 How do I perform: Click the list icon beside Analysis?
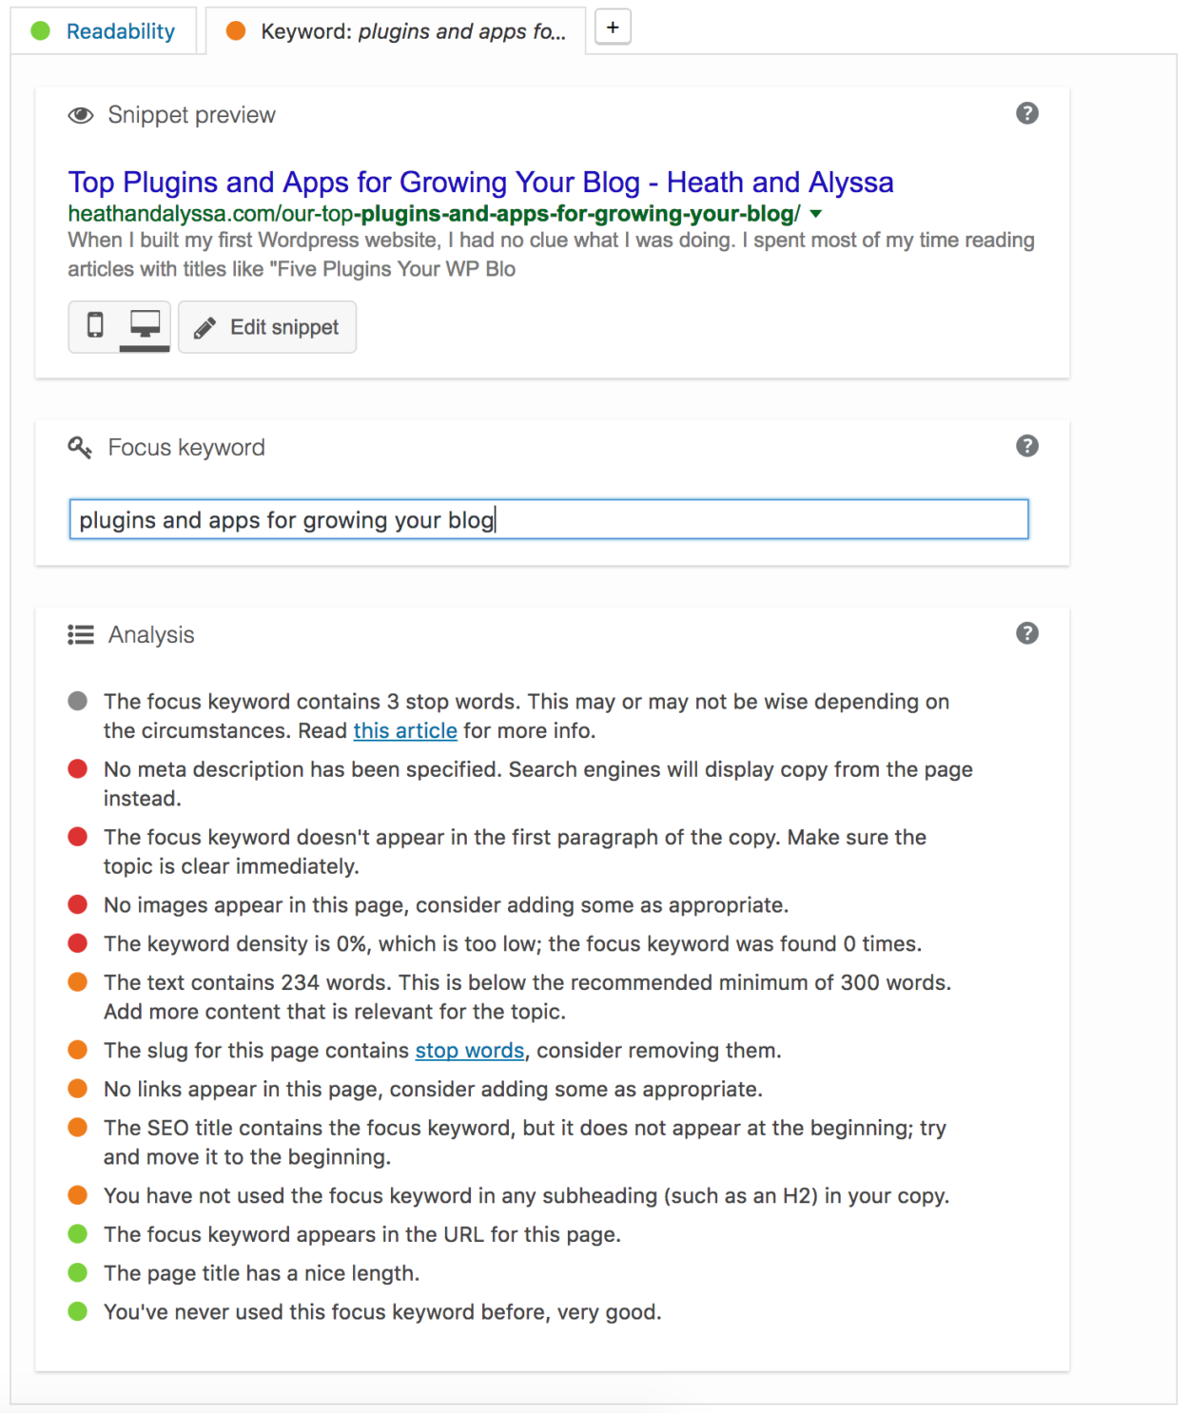(x=80, y=634)
